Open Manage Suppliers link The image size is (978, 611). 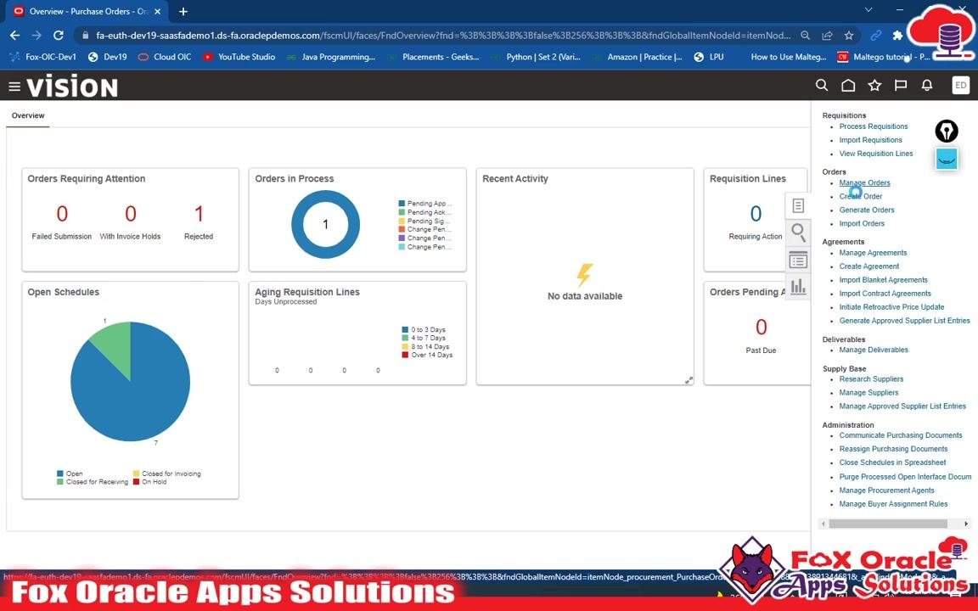pyautogui.click(x=868, y=393)
